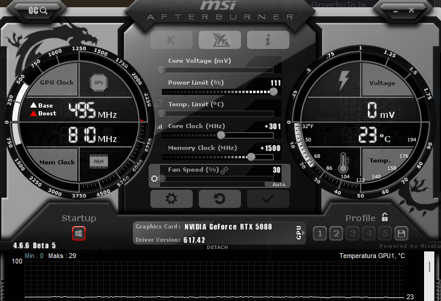Image resolution: width=441 pixels, height=301 pixels.
Task: Click the Temperatura GPU1 graph label
Action: coord(372,256)
